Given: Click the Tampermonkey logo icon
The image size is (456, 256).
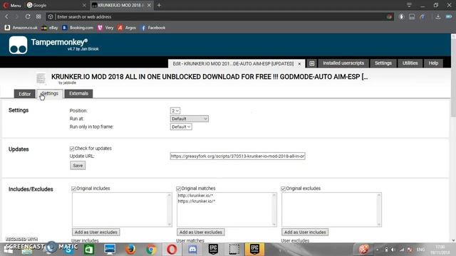Looking at the screenshot, I should pos(18,45).
